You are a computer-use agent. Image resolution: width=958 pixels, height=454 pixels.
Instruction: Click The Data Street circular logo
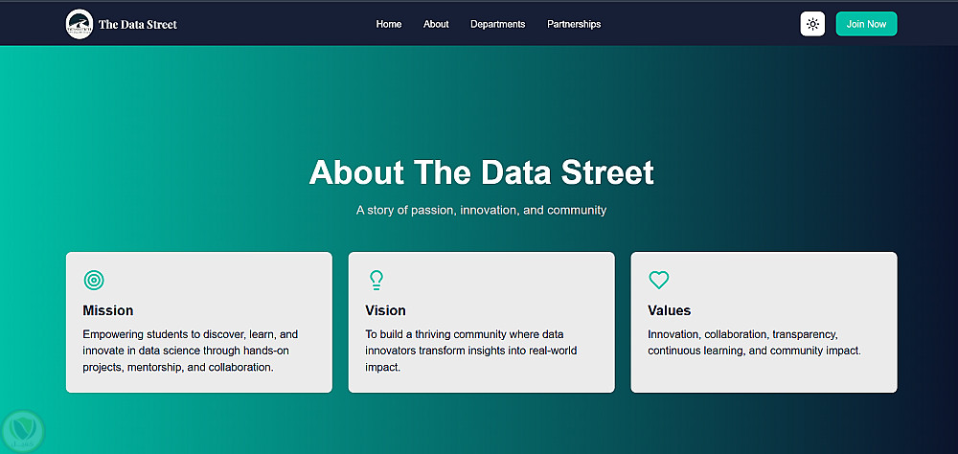[x=80, y=24]
